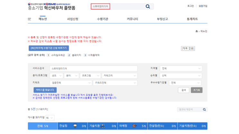Click the 로그인 link

190,6
